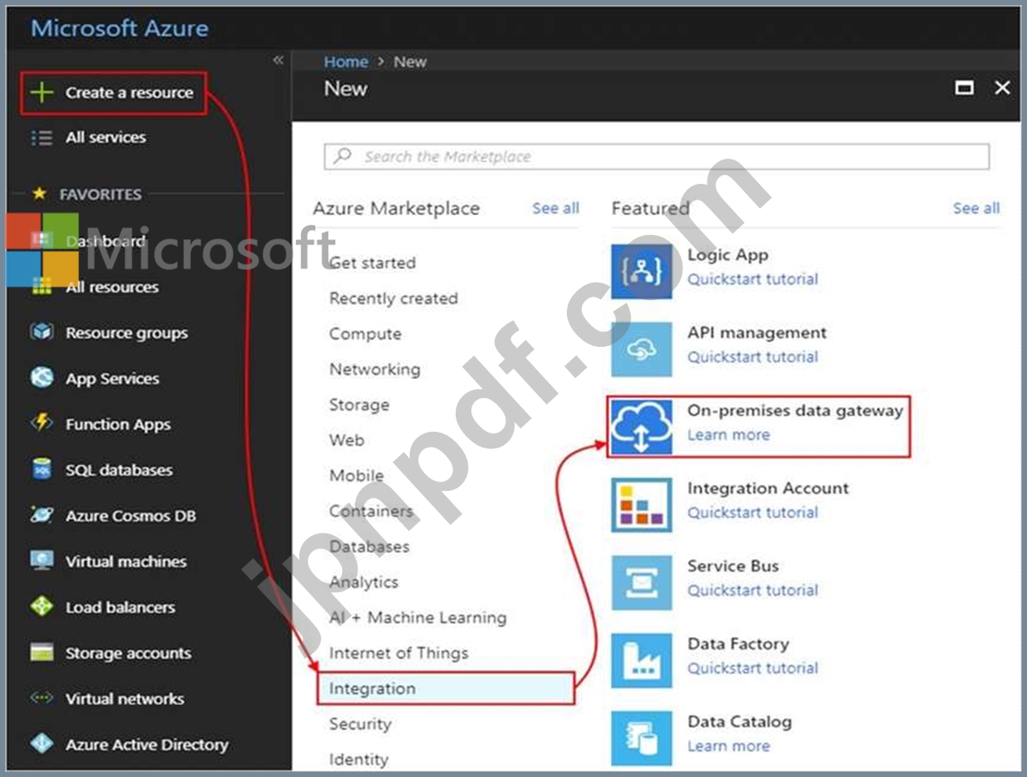Go to Home in the breadcrumb
1027x777 pixels.
point(346,62)
